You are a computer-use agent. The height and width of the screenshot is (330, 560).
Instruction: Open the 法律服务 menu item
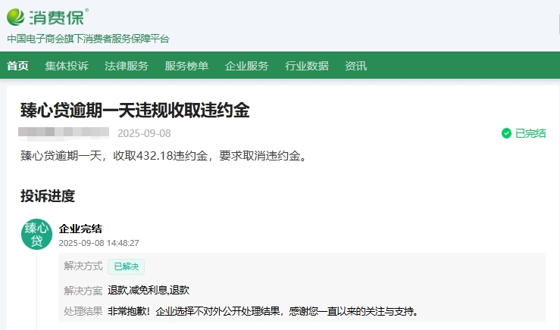(x=127, y=66)
